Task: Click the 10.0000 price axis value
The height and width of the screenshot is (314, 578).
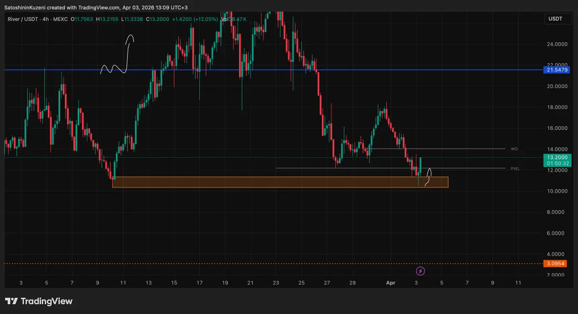Action: point(557,191)
